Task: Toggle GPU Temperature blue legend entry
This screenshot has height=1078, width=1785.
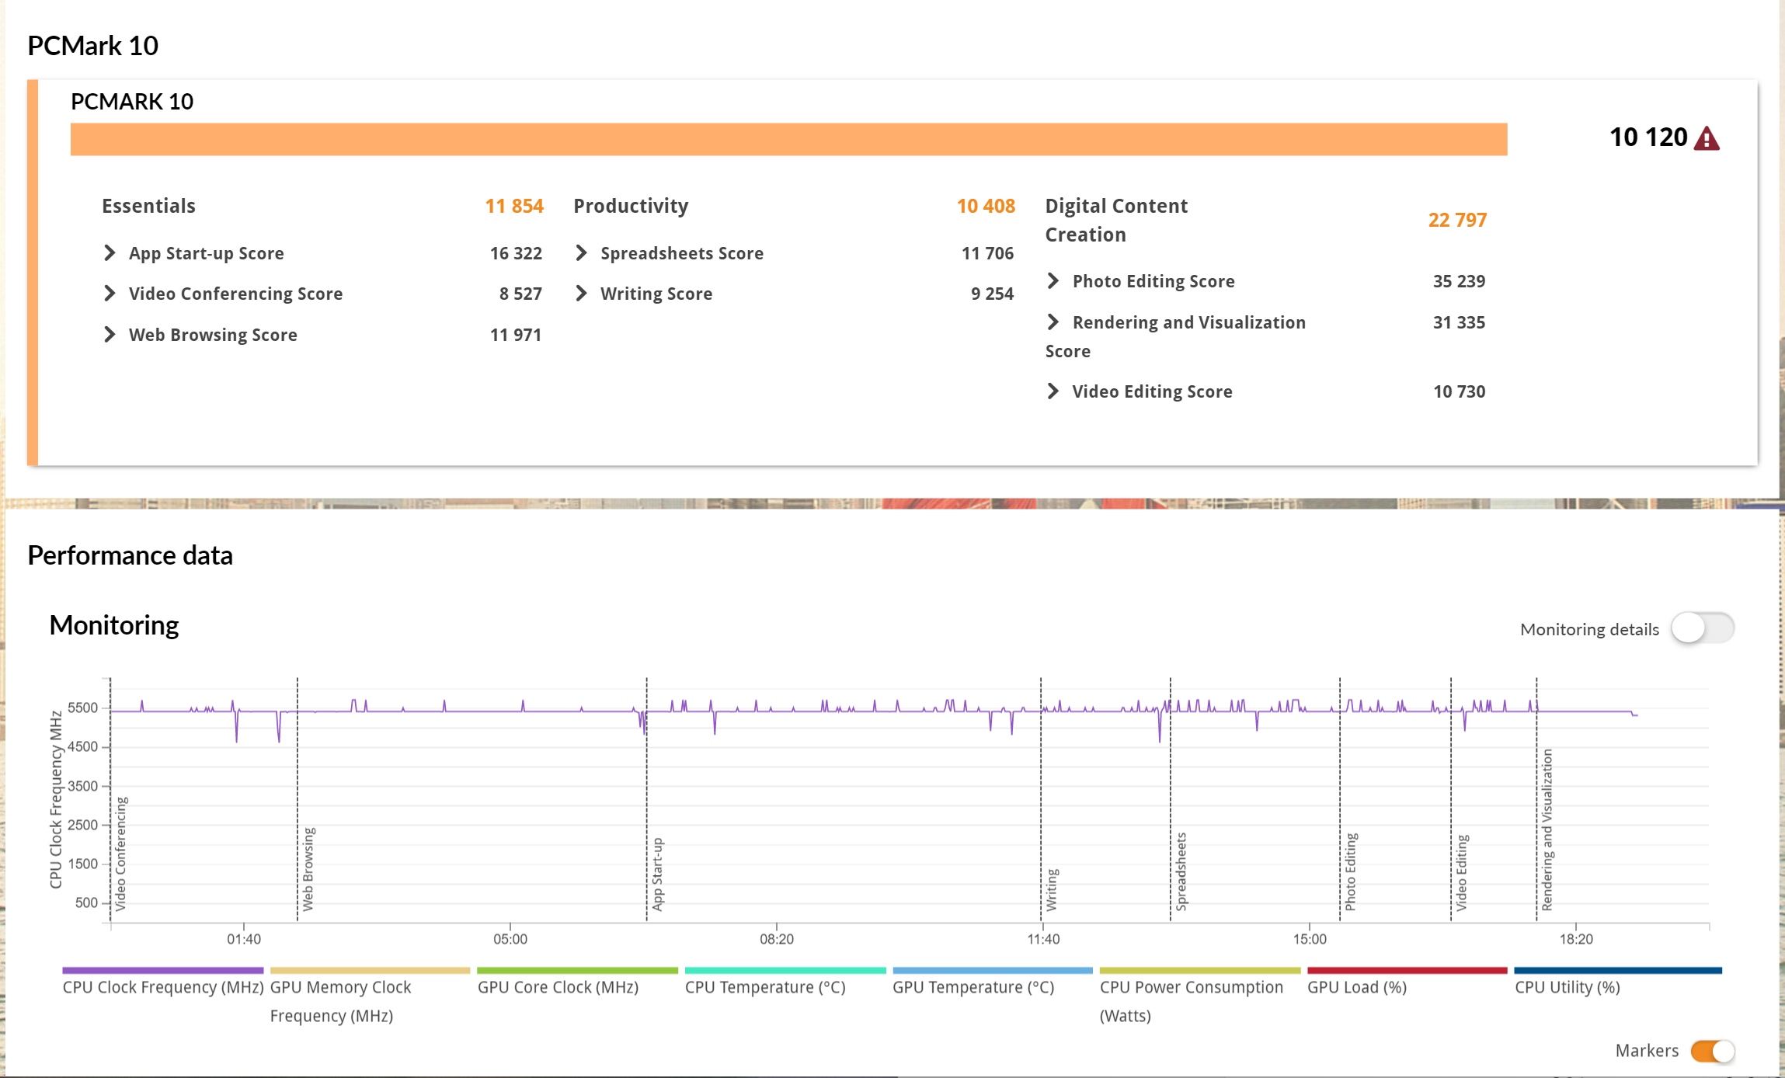Action: [x=993, y=982]
